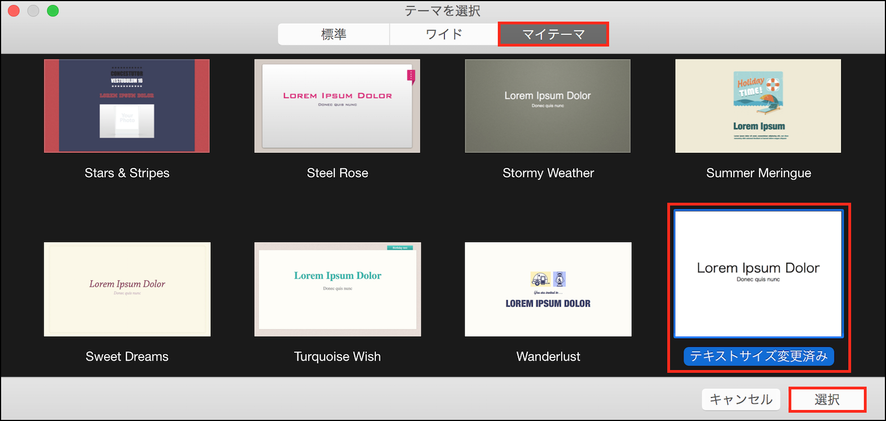The image size is (886, 421).
Task: Click the Steel Rose label
Action: (x=338, y=173)
